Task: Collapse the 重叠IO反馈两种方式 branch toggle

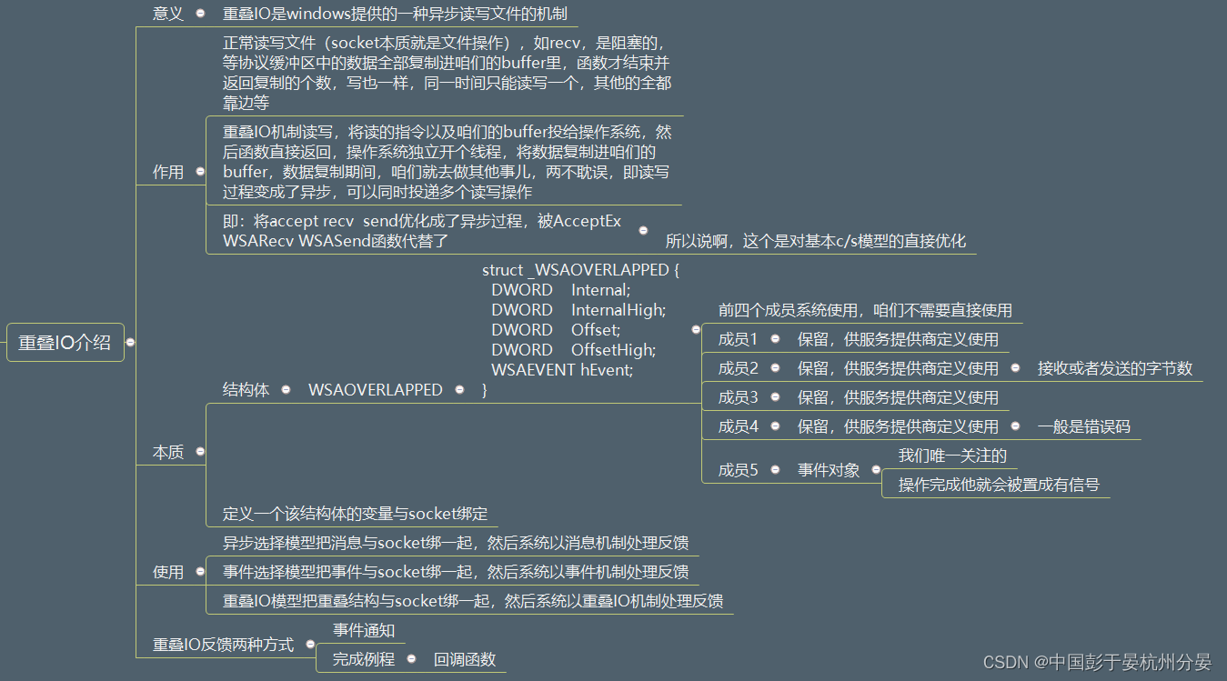Action: [x=310, y=645]
